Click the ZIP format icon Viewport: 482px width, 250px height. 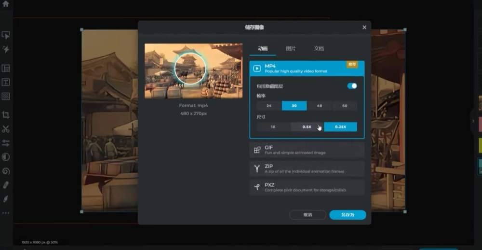point(257,168)
